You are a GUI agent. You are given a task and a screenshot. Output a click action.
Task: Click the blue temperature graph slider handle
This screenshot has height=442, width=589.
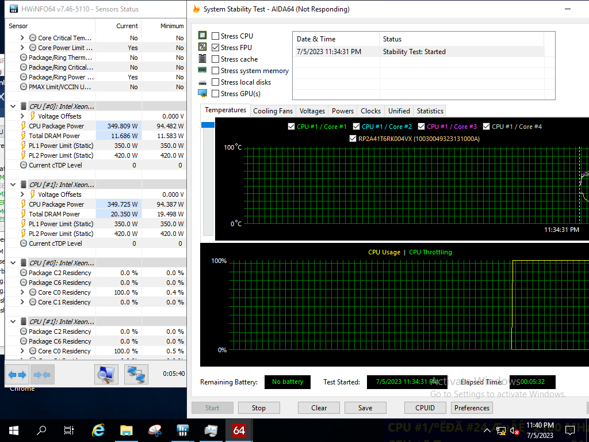(x=207, y=125)
